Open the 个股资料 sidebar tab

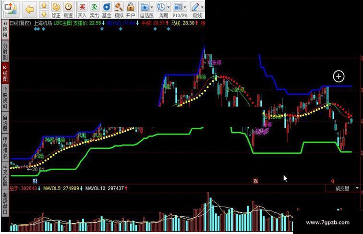[5, 98]
